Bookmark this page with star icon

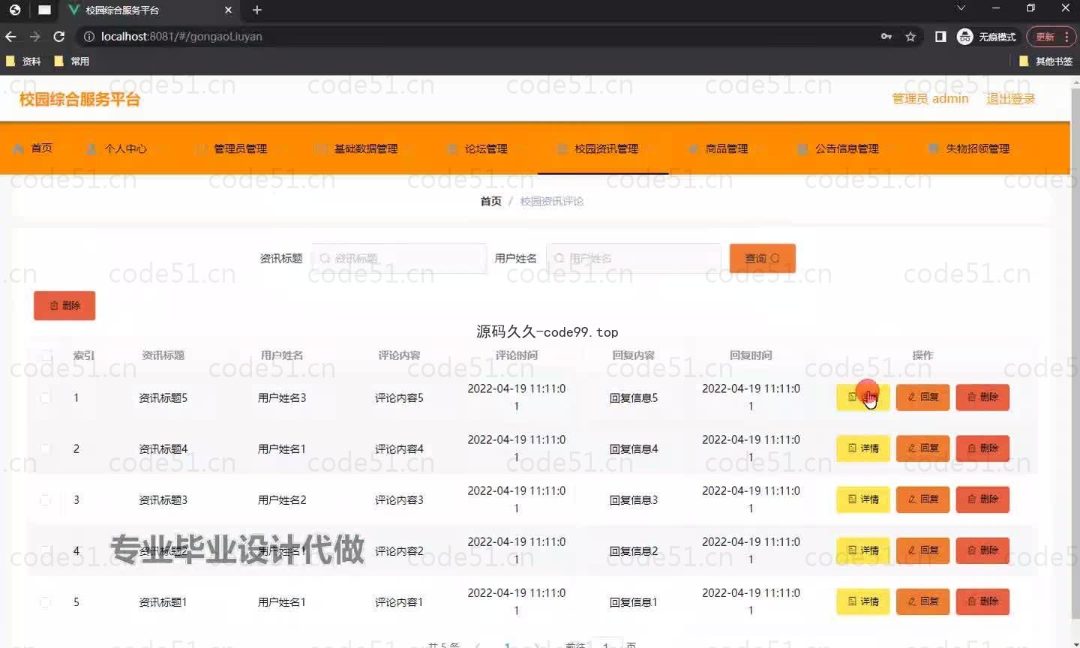910,36
